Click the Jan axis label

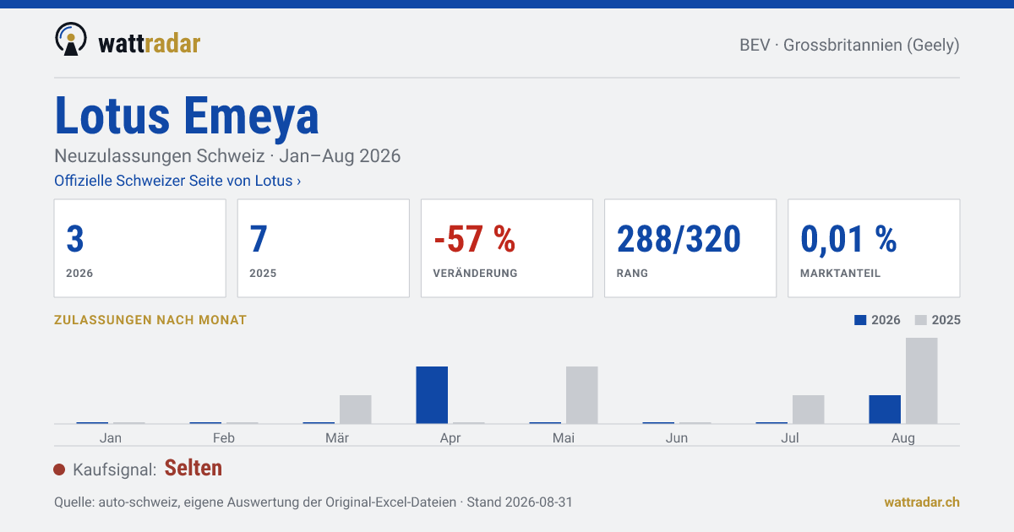click(111, 437)
